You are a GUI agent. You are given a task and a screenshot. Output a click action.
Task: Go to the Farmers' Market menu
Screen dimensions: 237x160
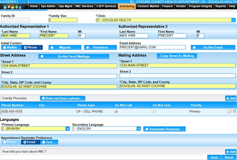click(148, 6)
